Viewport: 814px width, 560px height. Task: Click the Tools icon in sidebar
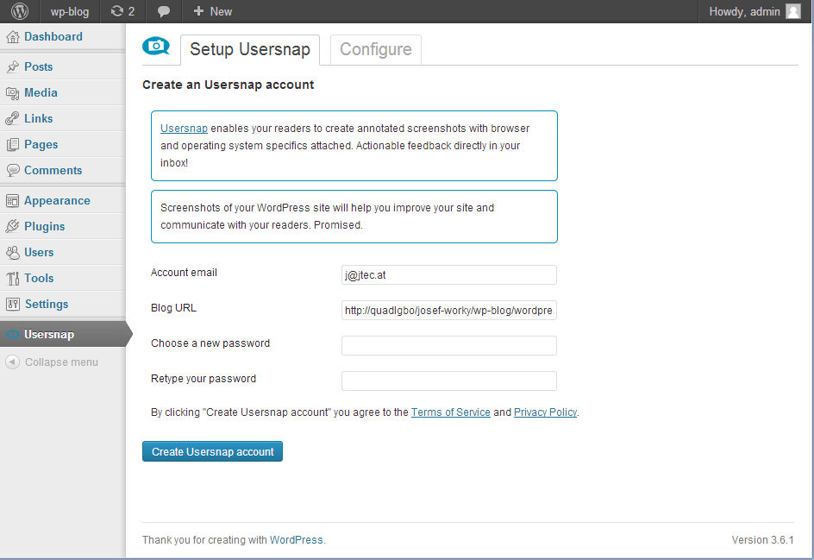12,279
